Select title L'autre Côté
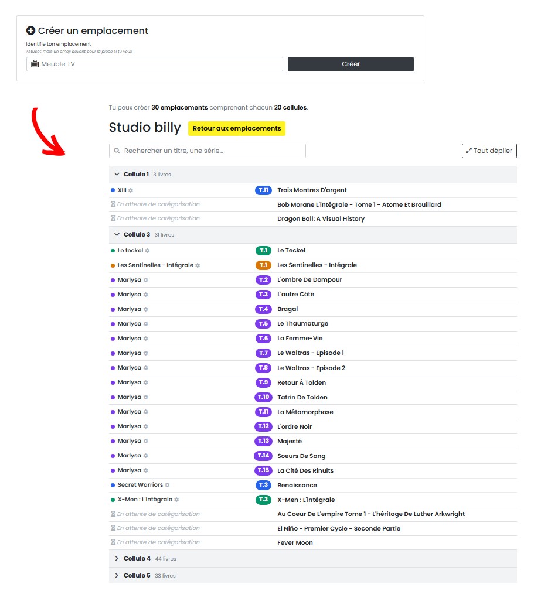Viewport: 534px width, 591px height. coord(295,295)
